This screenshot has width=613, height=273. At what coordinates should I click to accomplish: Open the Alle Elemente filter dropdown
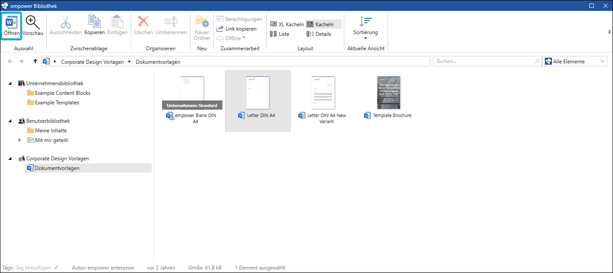click(x=575, y=62)
